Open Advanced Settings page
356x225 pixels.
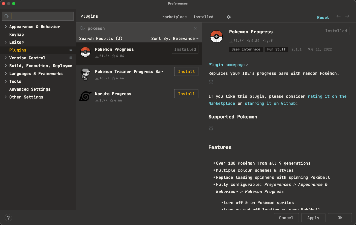point(30,89)
